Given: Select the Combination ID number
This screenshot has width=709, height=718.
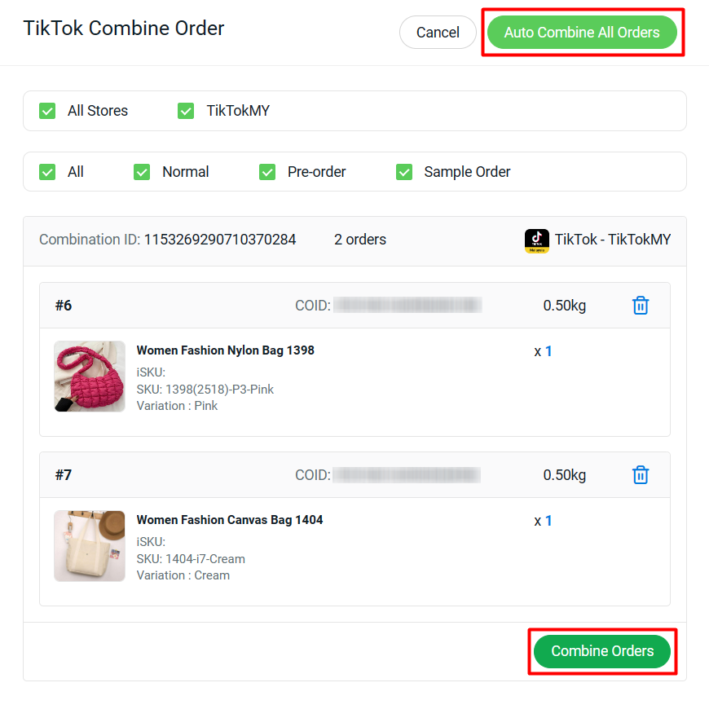Looking at the screenshot, I should point(220,240).
